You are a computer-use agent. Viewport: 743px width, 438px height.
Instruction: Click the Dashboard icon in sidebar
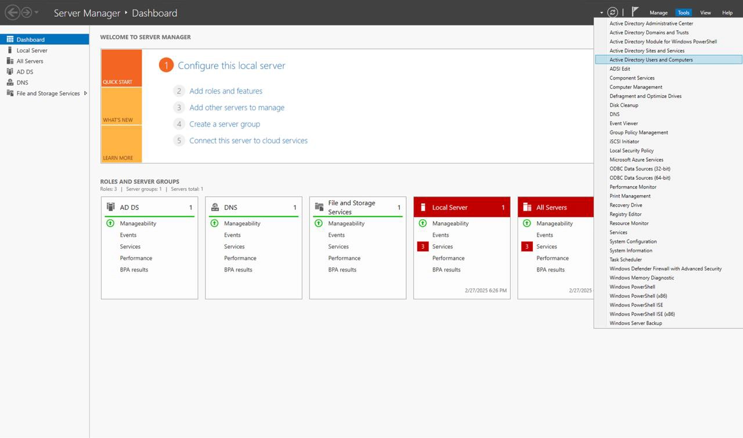point(10,39)
